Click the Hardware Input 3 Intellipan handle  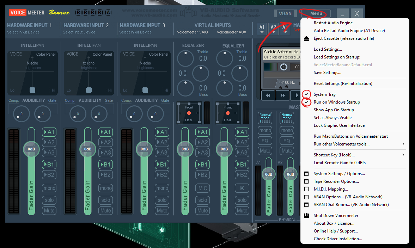(145, 90)
